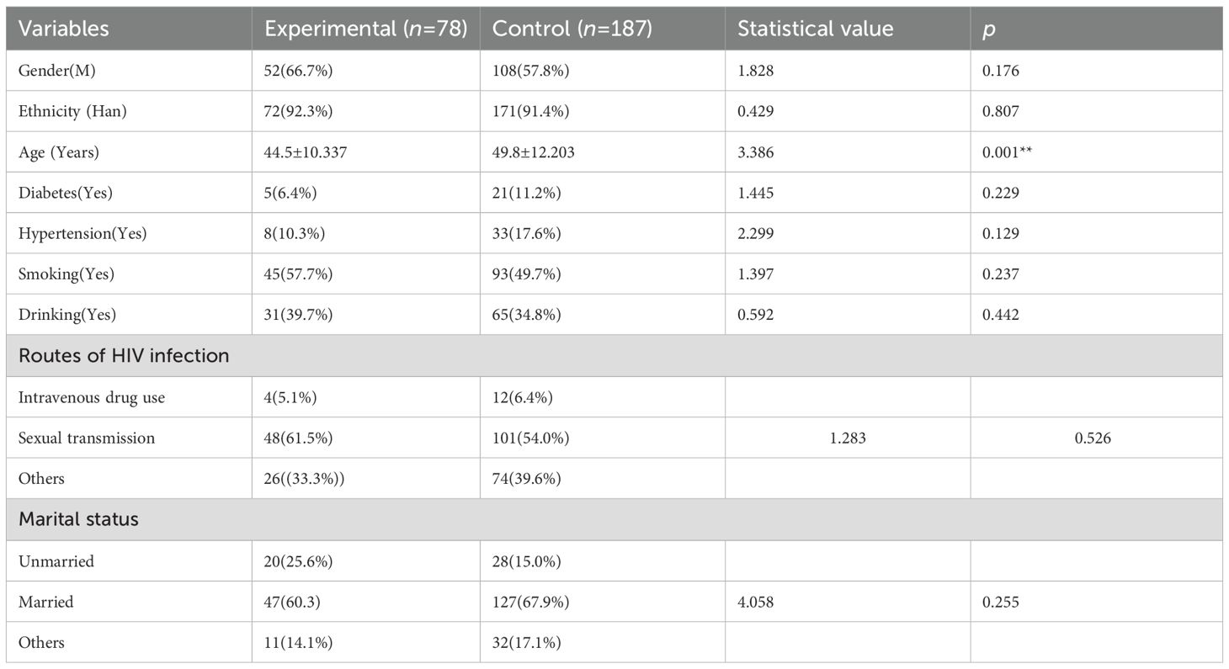Select the Smoking(Yes) row label

click(67, 274)
